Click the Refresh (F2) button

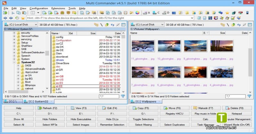pyautogui.click(x=50, y=108)
